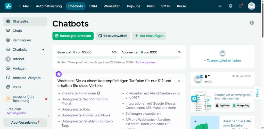Close the mobile app promotion card

tap(251, 92)
